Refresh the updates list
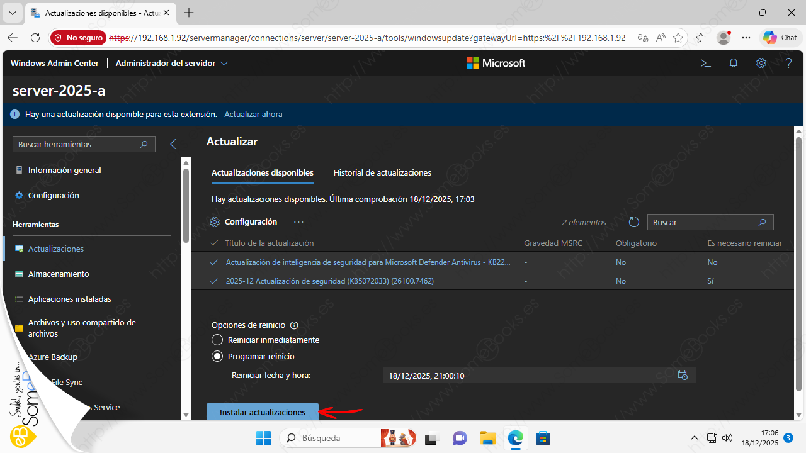The width and height of the screenshot is (806, 453). [634, 222]
